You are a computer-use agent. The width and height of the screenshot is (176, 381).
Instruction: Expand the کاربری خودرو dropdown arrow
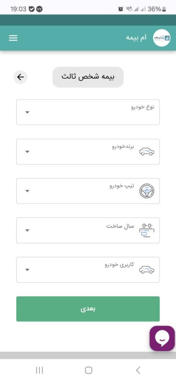pyautogui.click(x=28, y=270)
